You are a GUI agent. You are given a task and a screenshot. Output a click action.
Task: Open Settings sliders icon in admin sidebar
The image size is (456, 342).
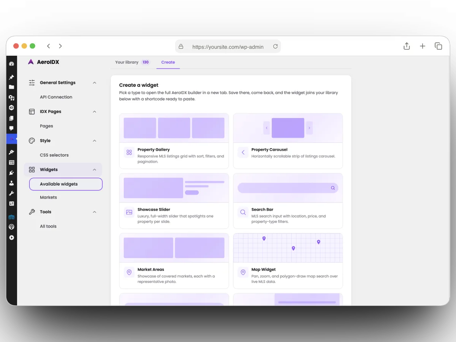point(11,204)
